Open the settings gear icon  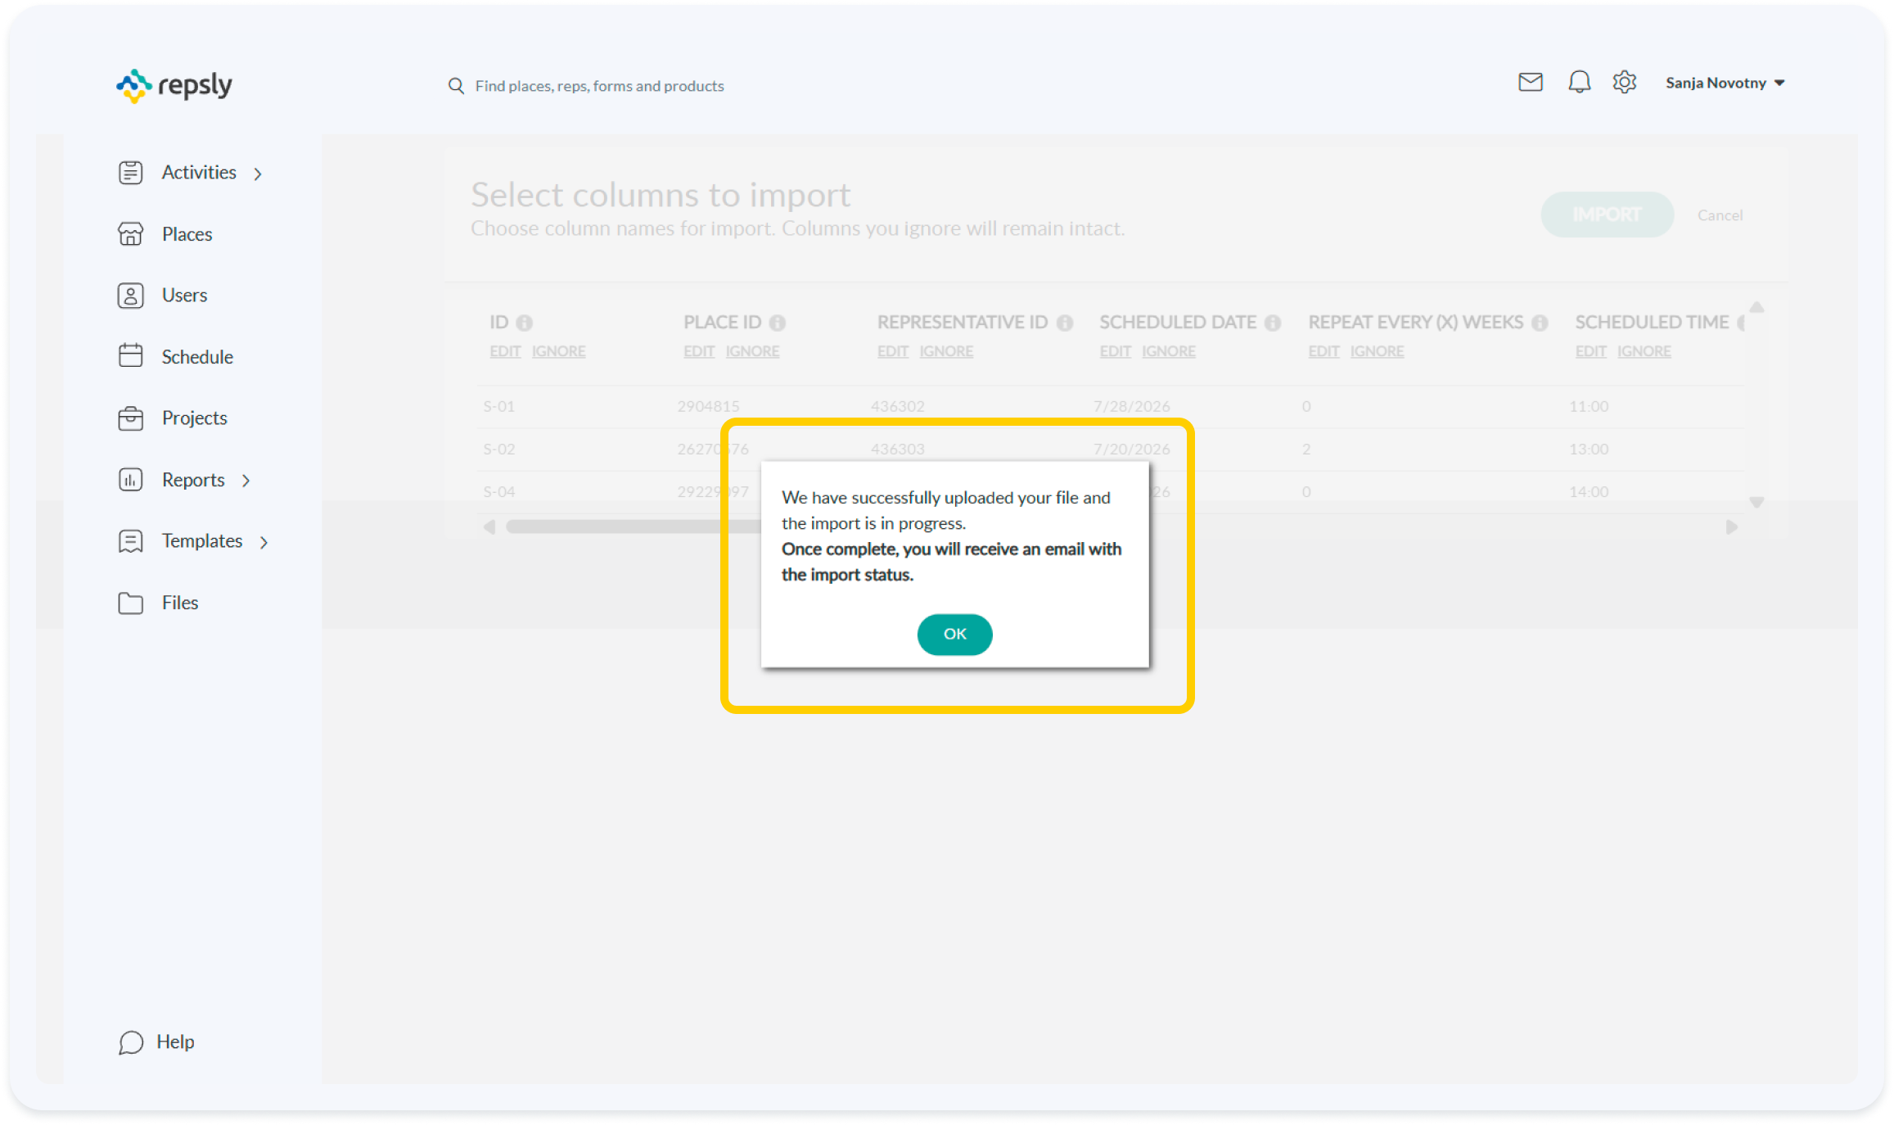(1624, 83)
